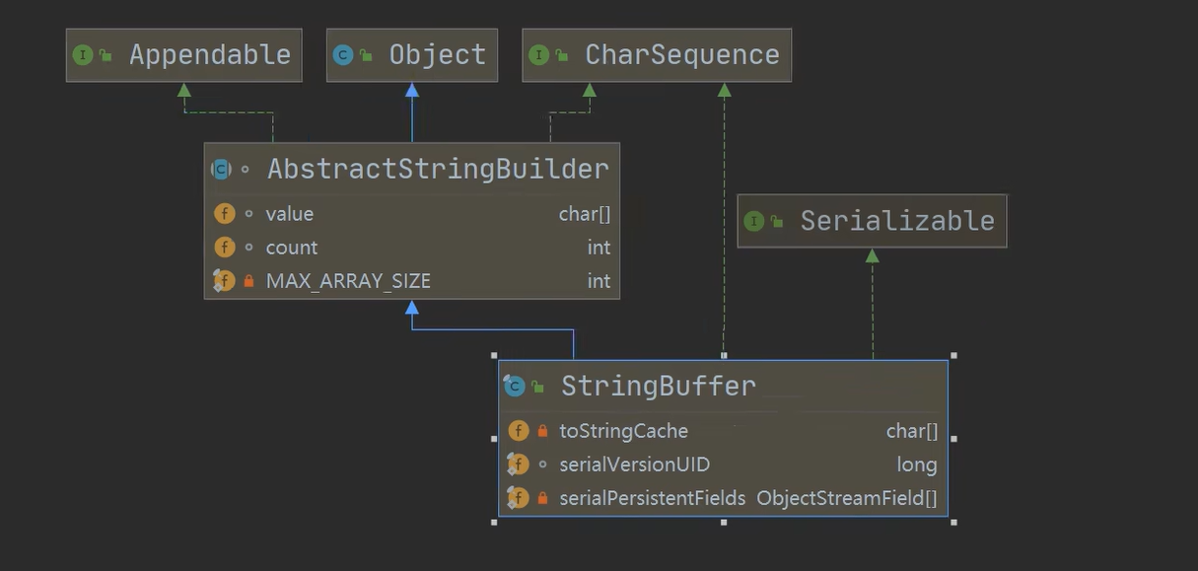The image size is (1198, 571).
Task: Click the private lock icon of MAX_ARRAY_SIZE
Action: (x=248, y=281)
